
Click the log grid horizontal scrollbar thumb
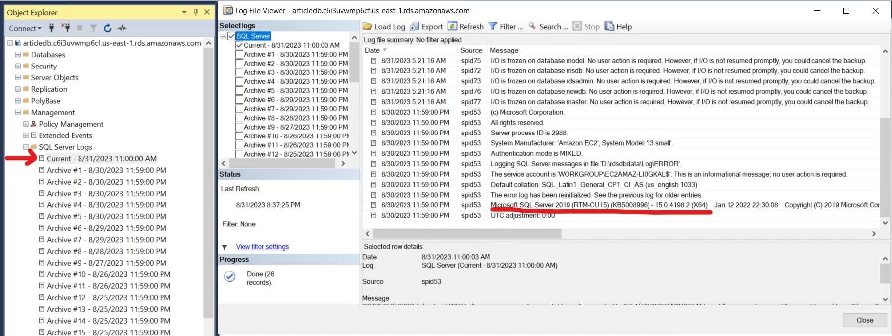(467, 234)
